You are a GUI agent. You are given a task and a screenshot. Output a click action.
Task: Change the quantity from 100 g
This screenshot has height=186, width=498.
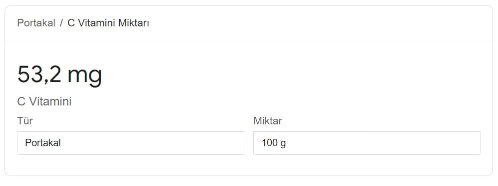coord(367,143)
